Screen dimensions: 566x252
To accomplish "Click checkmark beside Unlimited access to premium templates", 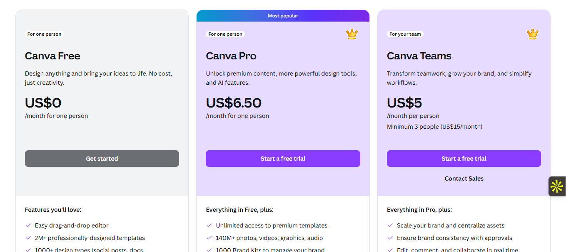I will [209, 225].
